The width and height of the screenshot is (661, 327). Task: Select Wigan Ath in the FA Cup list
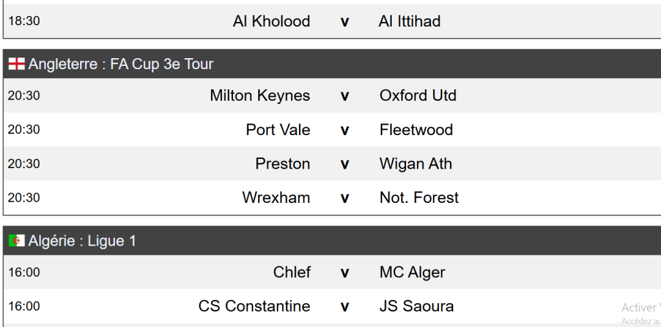416,164
